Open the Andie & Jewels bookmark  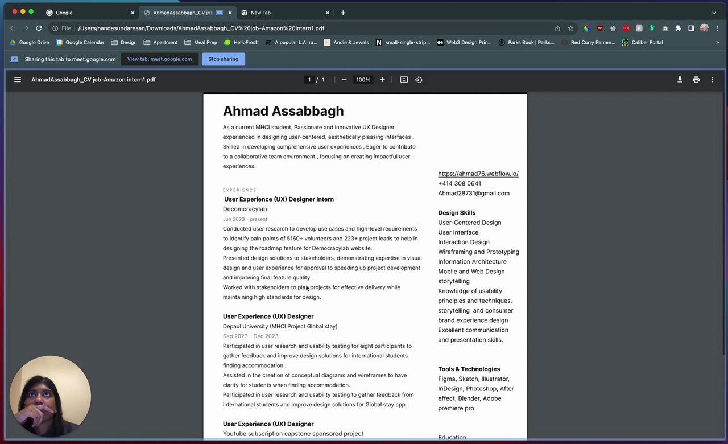coord(346,42)
